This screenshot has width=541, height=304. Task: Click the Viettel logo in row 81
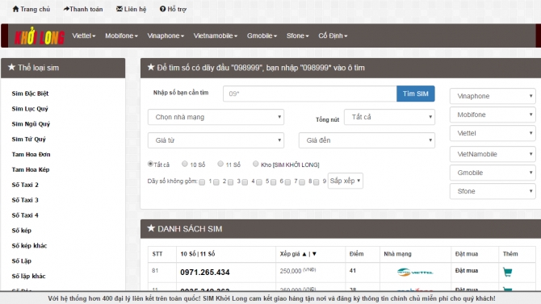pos(415,272)
